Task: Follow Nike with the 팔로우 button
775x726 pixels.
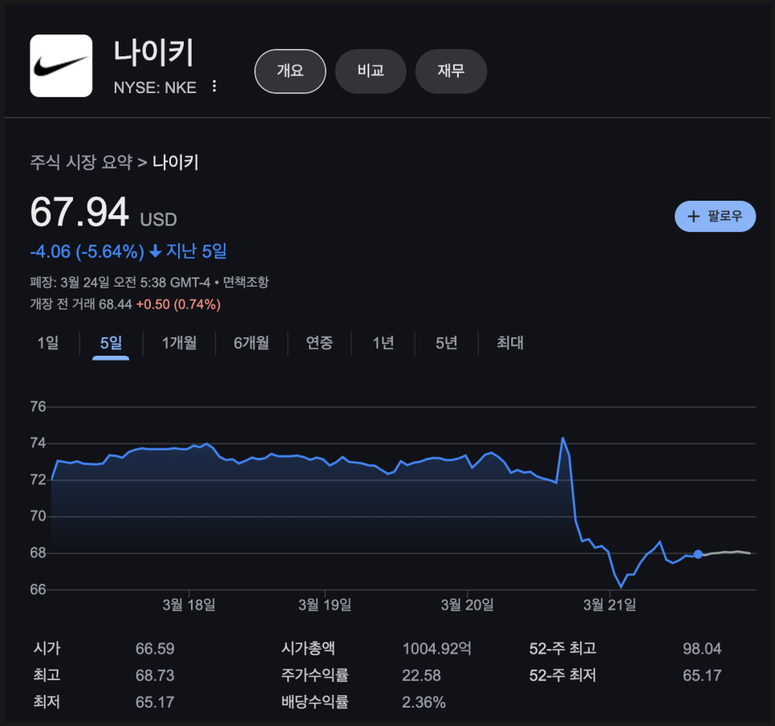Action: click(x=715, y=216)
